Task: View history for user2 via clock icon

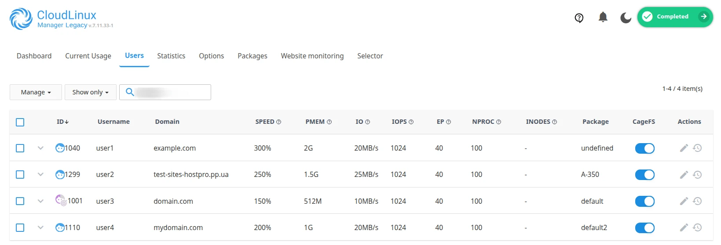Action: [x=697, y=175]
